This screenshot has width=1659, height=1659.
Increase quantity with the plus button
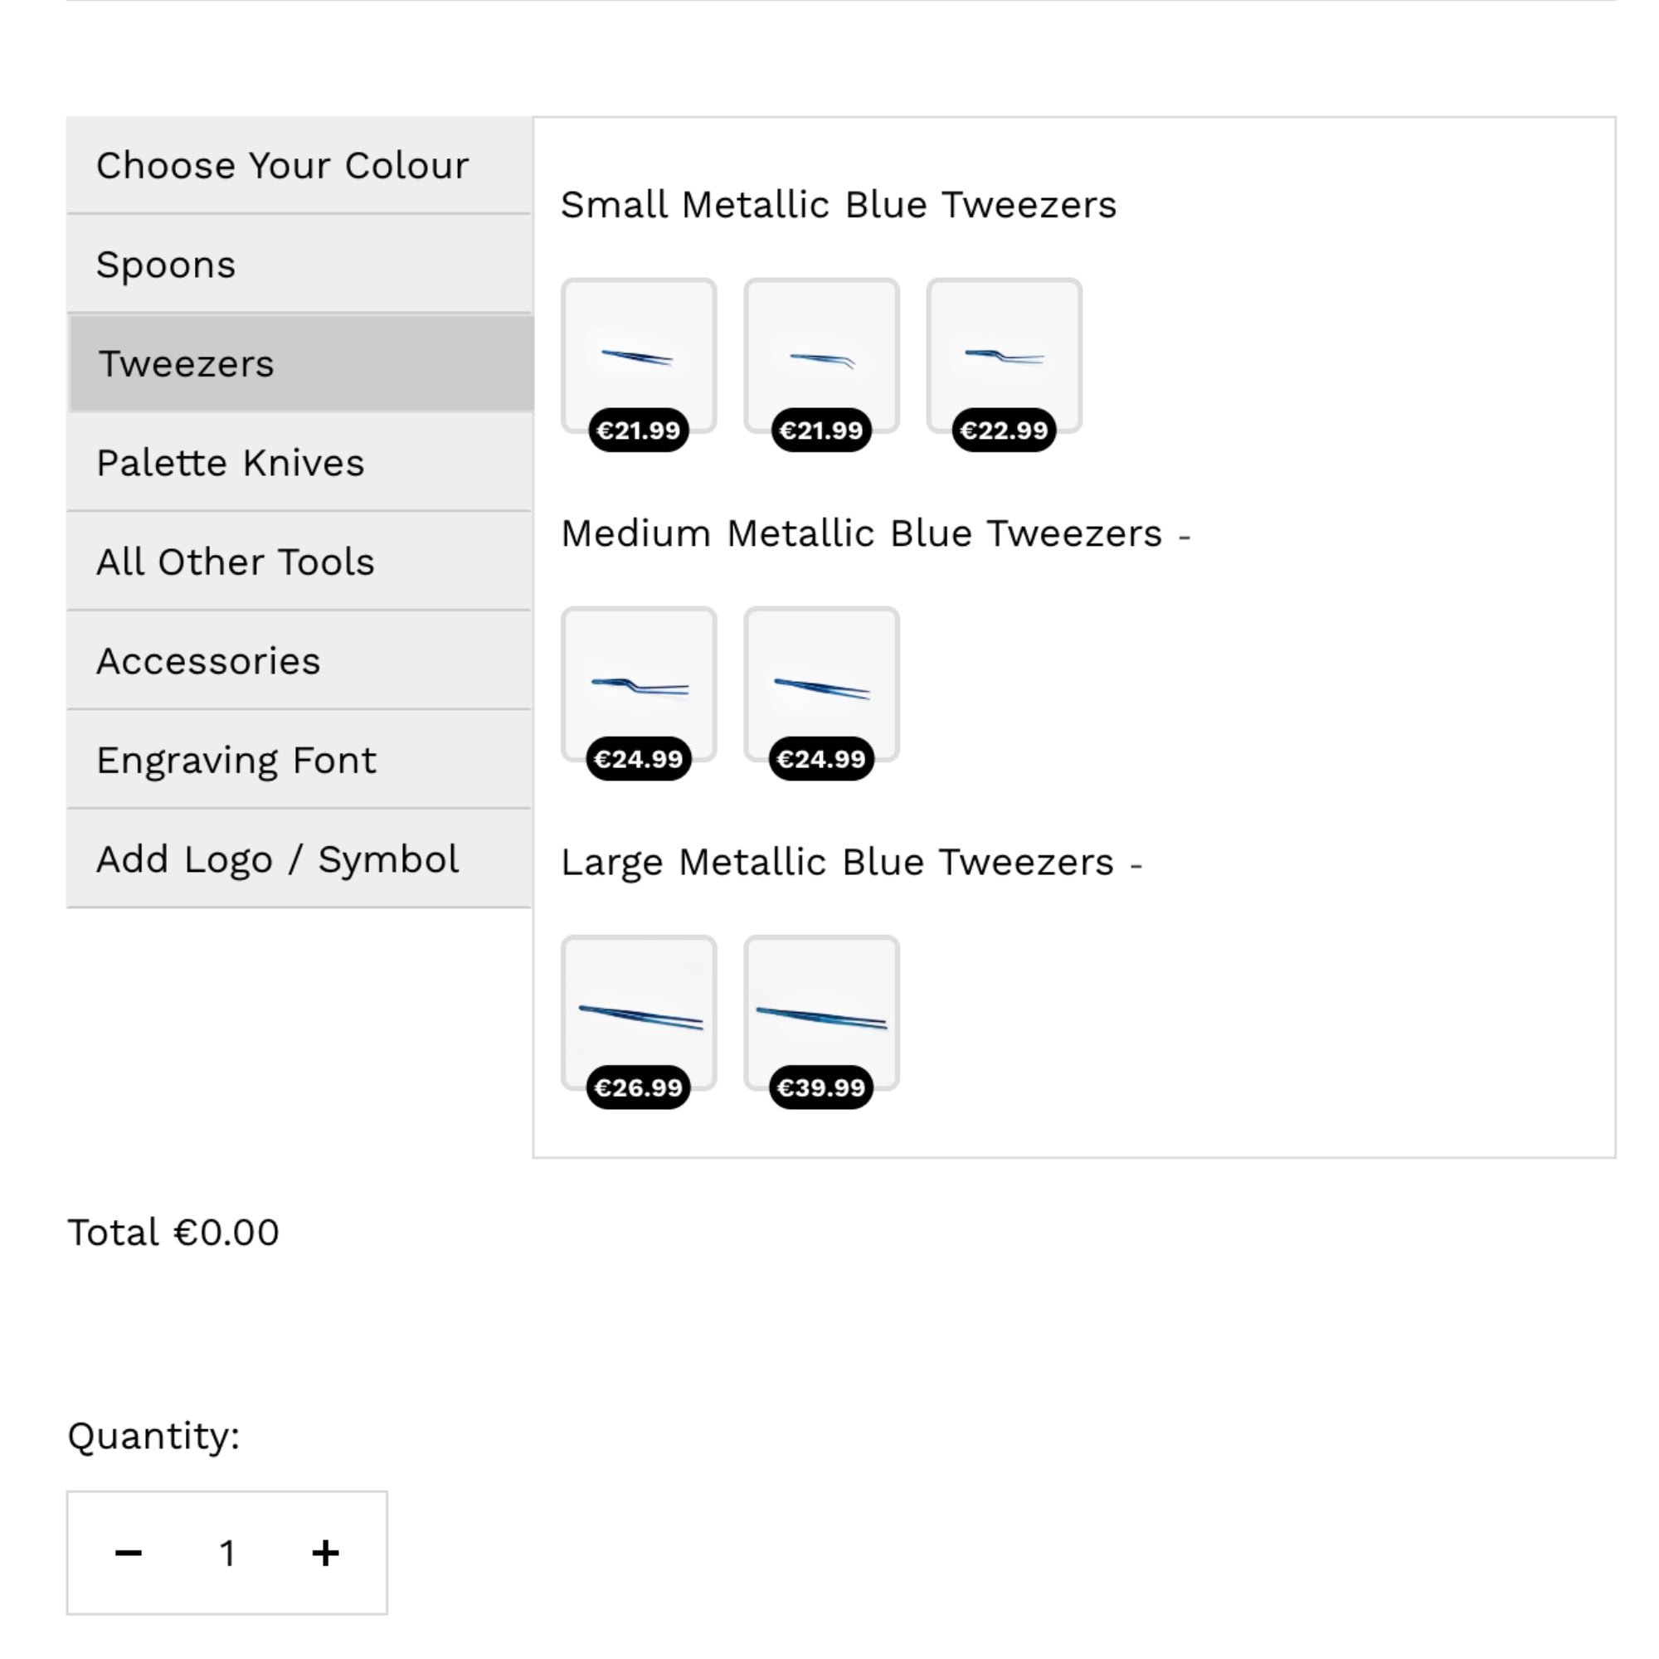click(324, 1553)
